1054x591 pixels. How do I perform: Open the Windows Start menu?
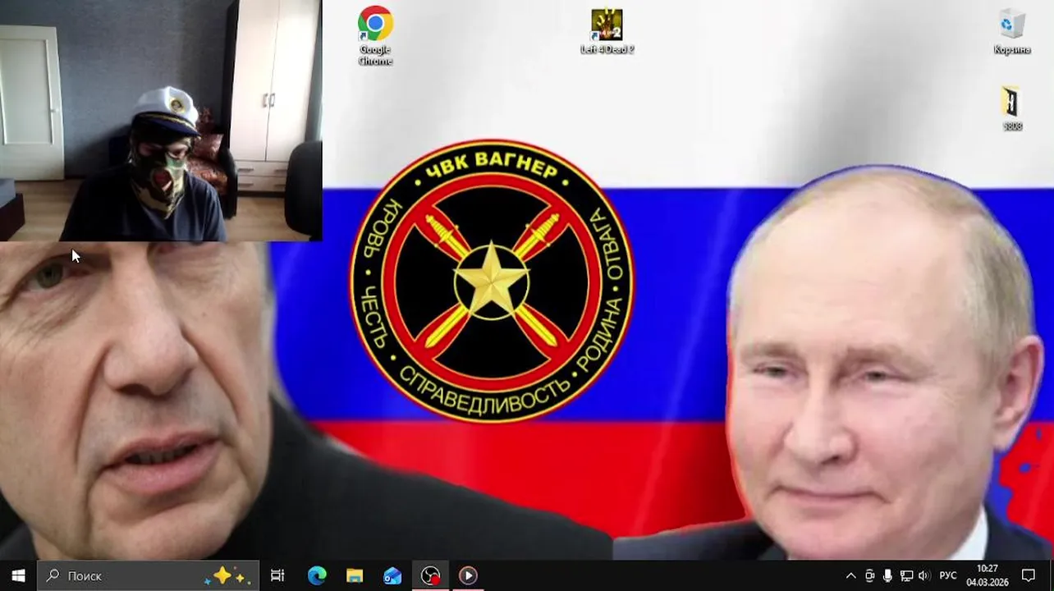point(18,575)
